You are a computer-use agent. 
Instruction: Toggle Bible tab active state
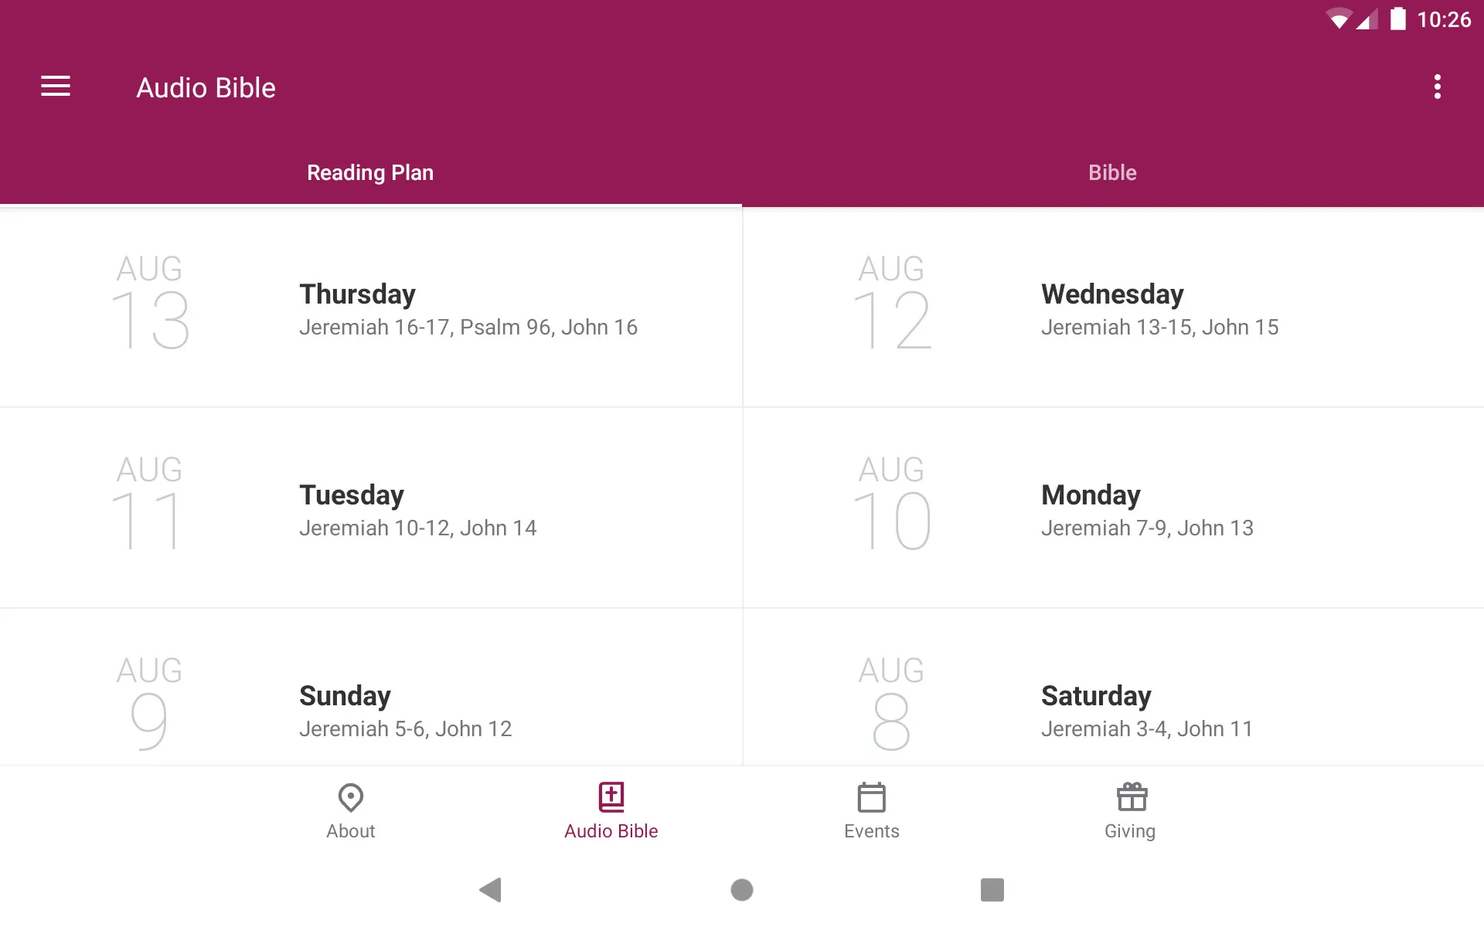tap(1111, 171)
